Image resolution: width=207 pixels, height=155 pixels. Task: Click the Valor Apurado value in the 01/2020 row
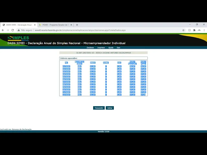[x=132, y=67]
